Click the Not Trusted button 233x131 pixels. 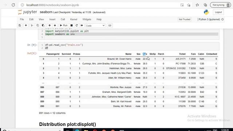[x=185, y=19]
